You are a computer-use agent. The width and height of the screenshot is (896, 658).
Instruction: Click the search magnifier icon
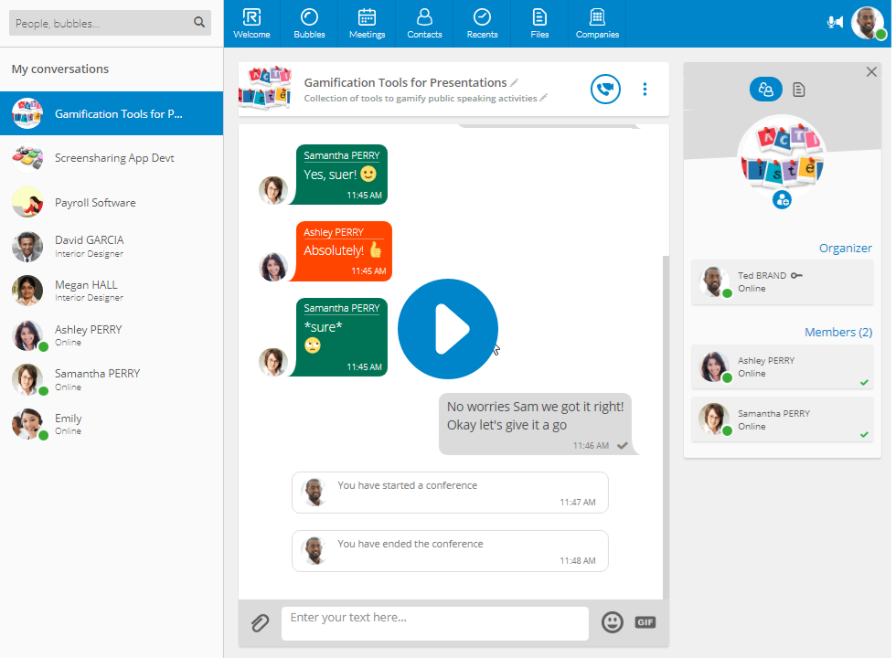[199, 22]
